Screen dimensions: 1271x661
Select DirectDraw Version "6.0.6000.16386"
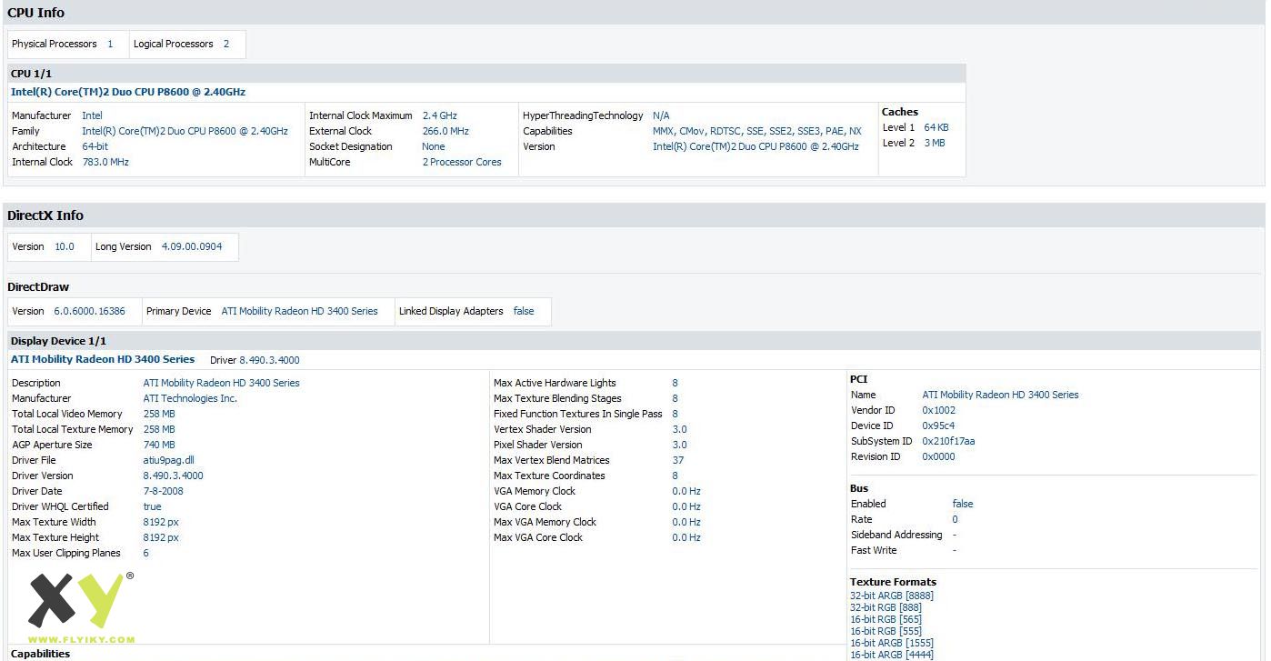pyautogui.click(x=89, y=311)
